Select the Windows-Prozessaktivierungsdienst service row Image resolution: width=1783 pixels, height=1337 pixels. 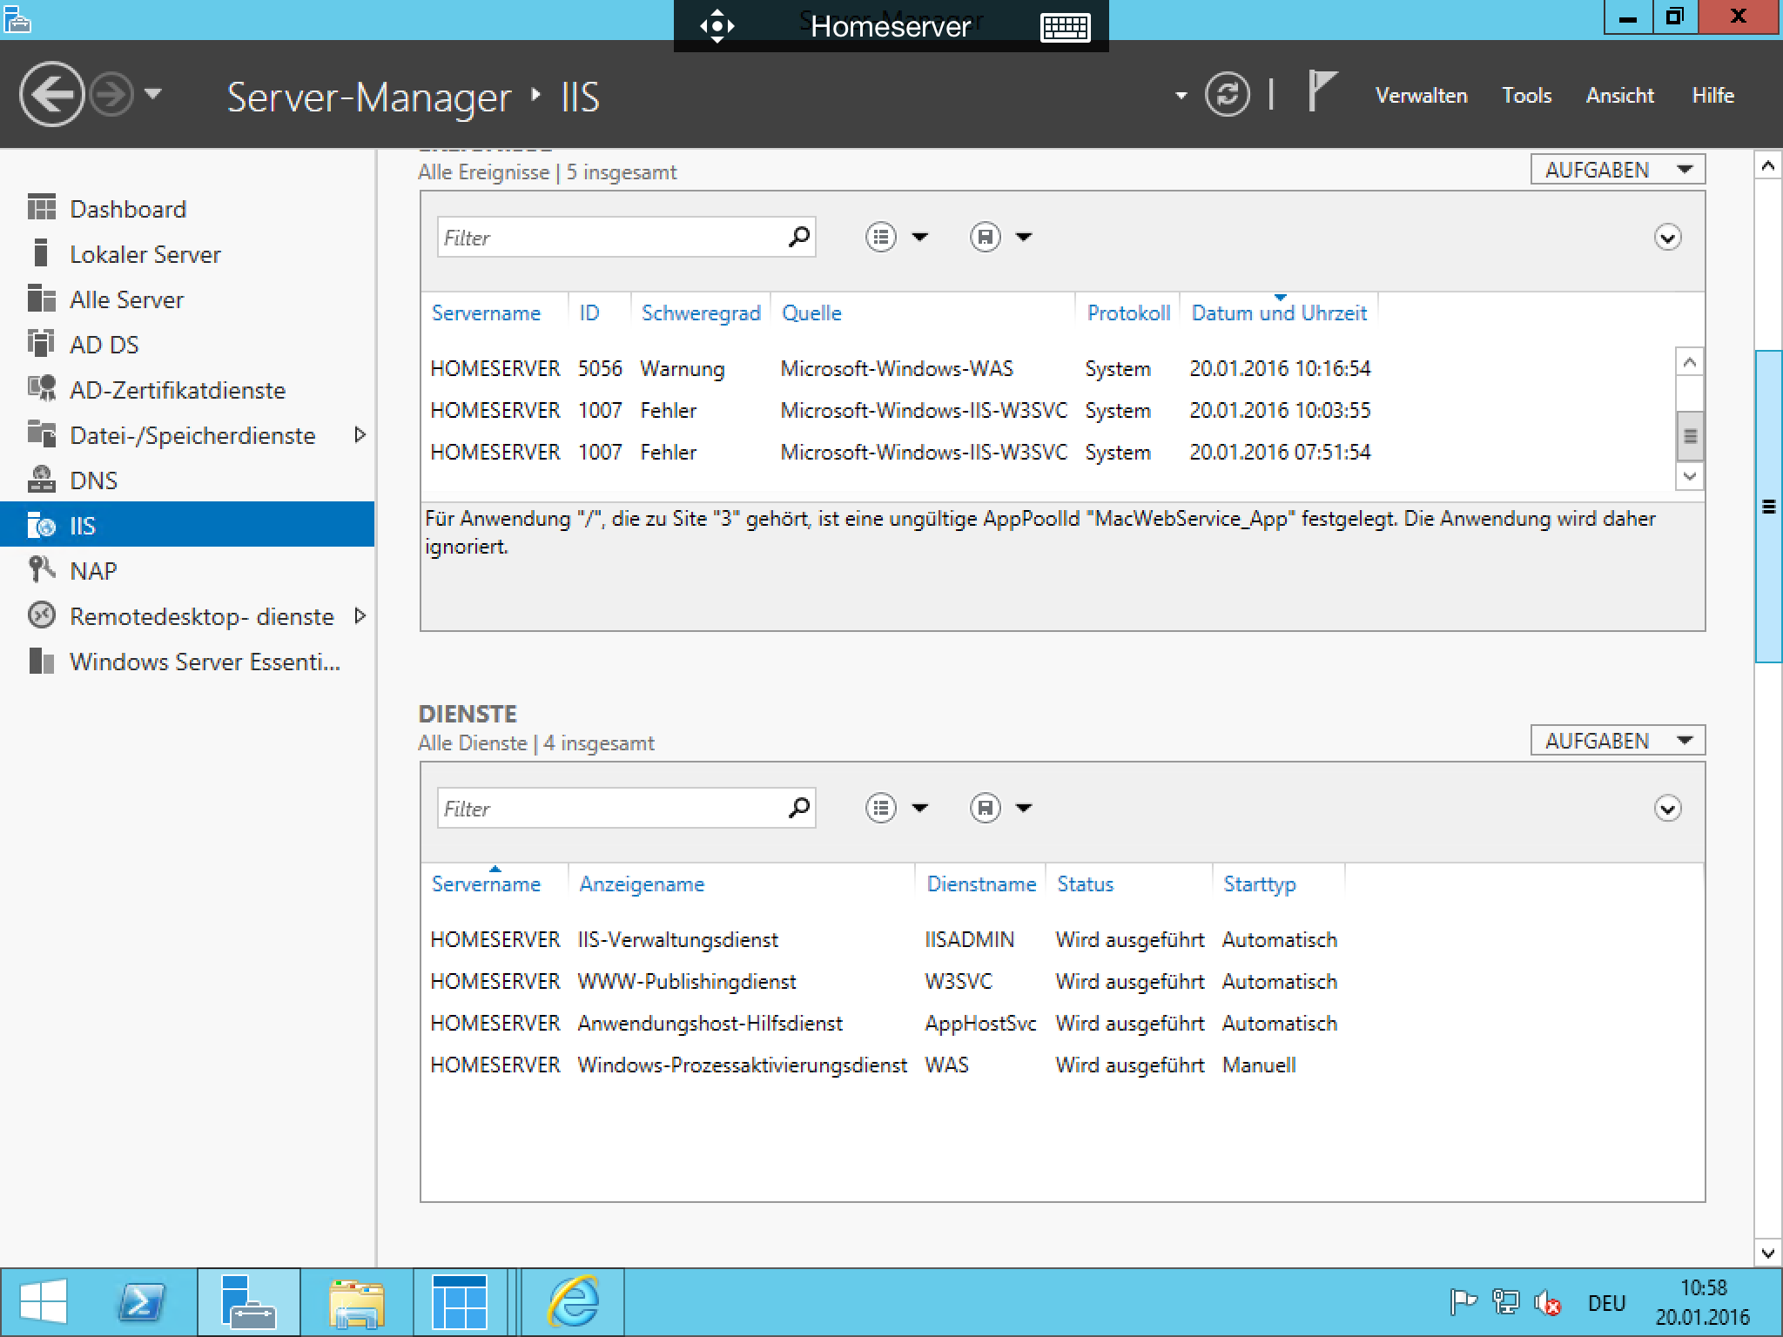1062,1065
